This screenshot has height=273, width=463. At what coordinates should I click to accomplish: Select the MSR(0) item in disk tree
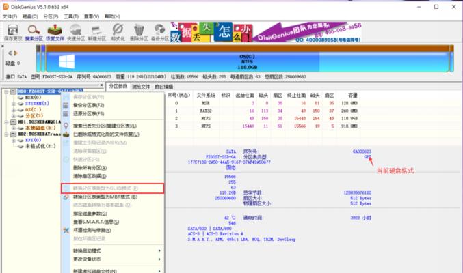33,98
